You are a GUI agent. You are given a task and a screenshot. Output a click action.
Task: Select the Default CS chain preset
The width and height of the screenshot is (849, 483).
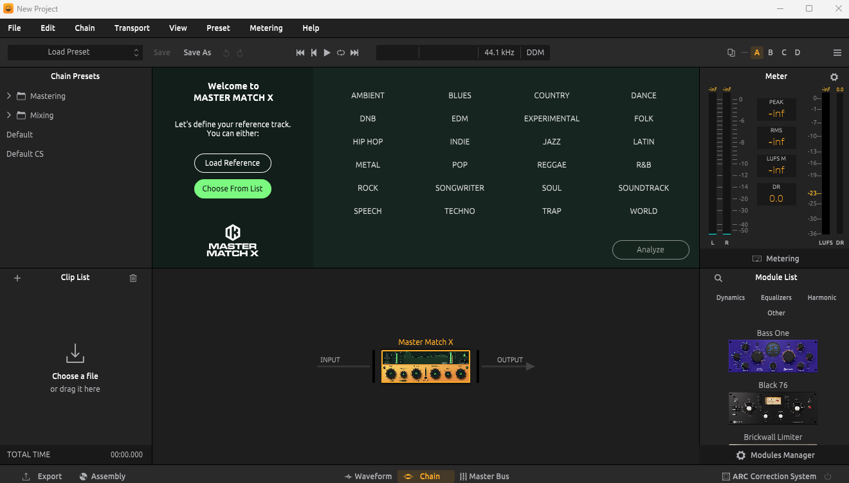click(25, 154)
